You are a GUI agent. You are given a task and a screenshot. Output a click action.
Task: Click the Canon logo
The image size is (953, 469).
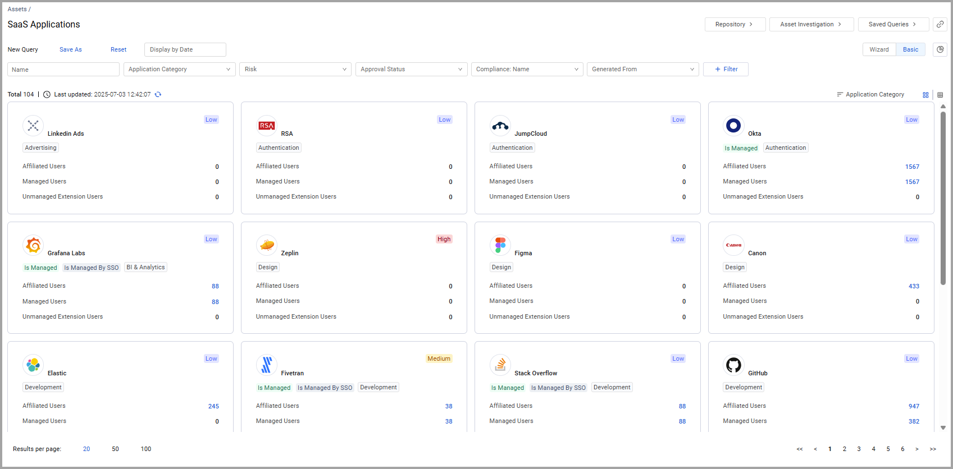pos(733,245)
